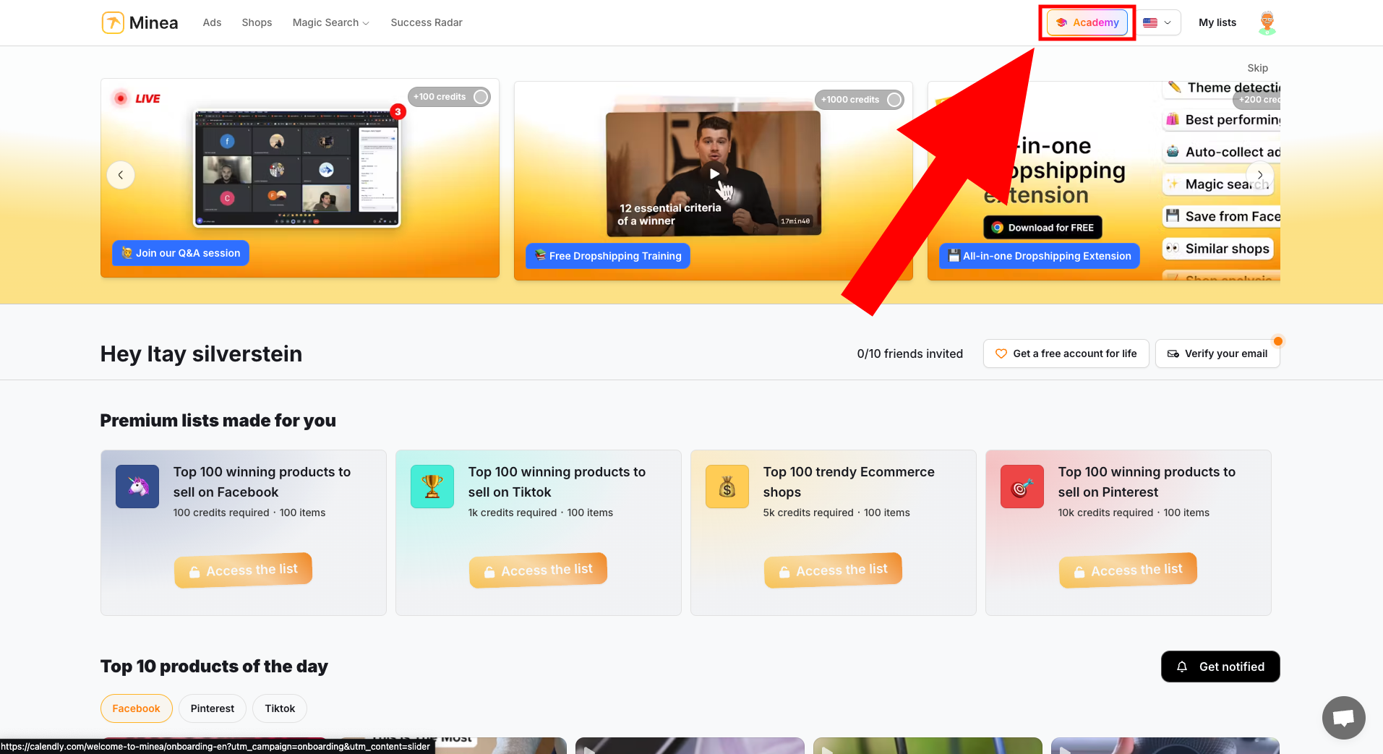Toggle the +100 credits circle
1383x754 pixels.
(481, 97)
